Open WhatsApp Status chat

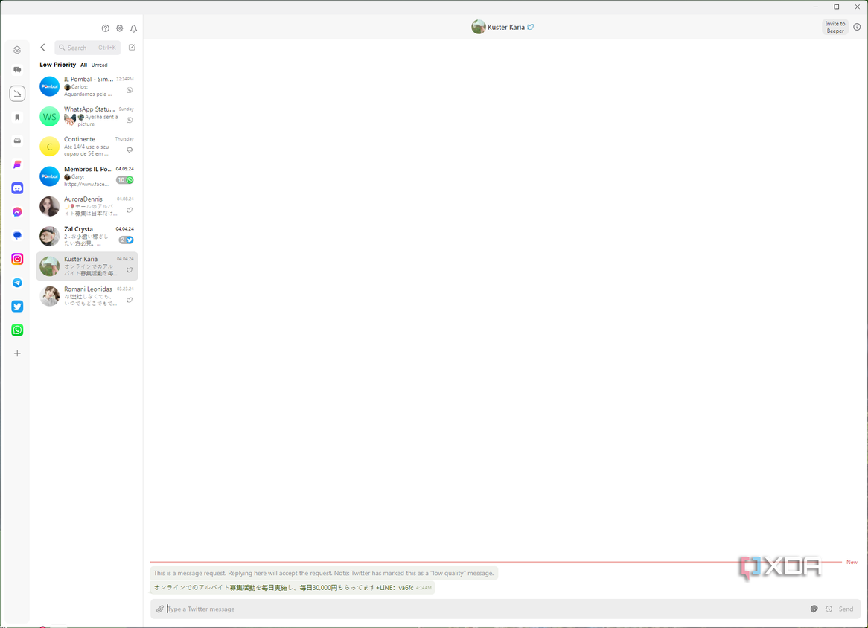point(87,117)
